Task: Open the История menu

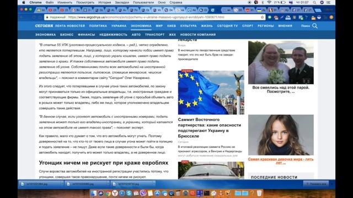Action: point(104,2)
